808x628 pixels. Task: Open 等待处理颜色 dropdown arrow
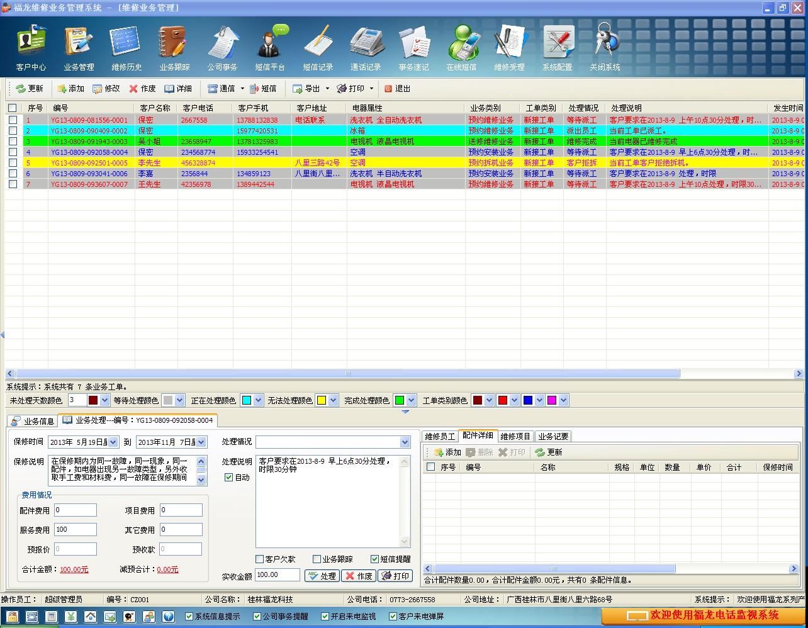pos(180,400)
